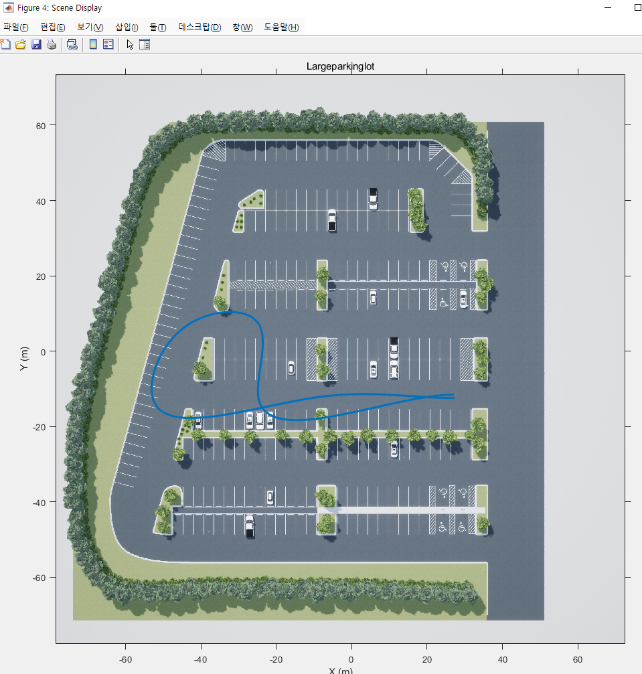
Task: Insert a legend from the toolbar
Action: click(x=108, y=44)
